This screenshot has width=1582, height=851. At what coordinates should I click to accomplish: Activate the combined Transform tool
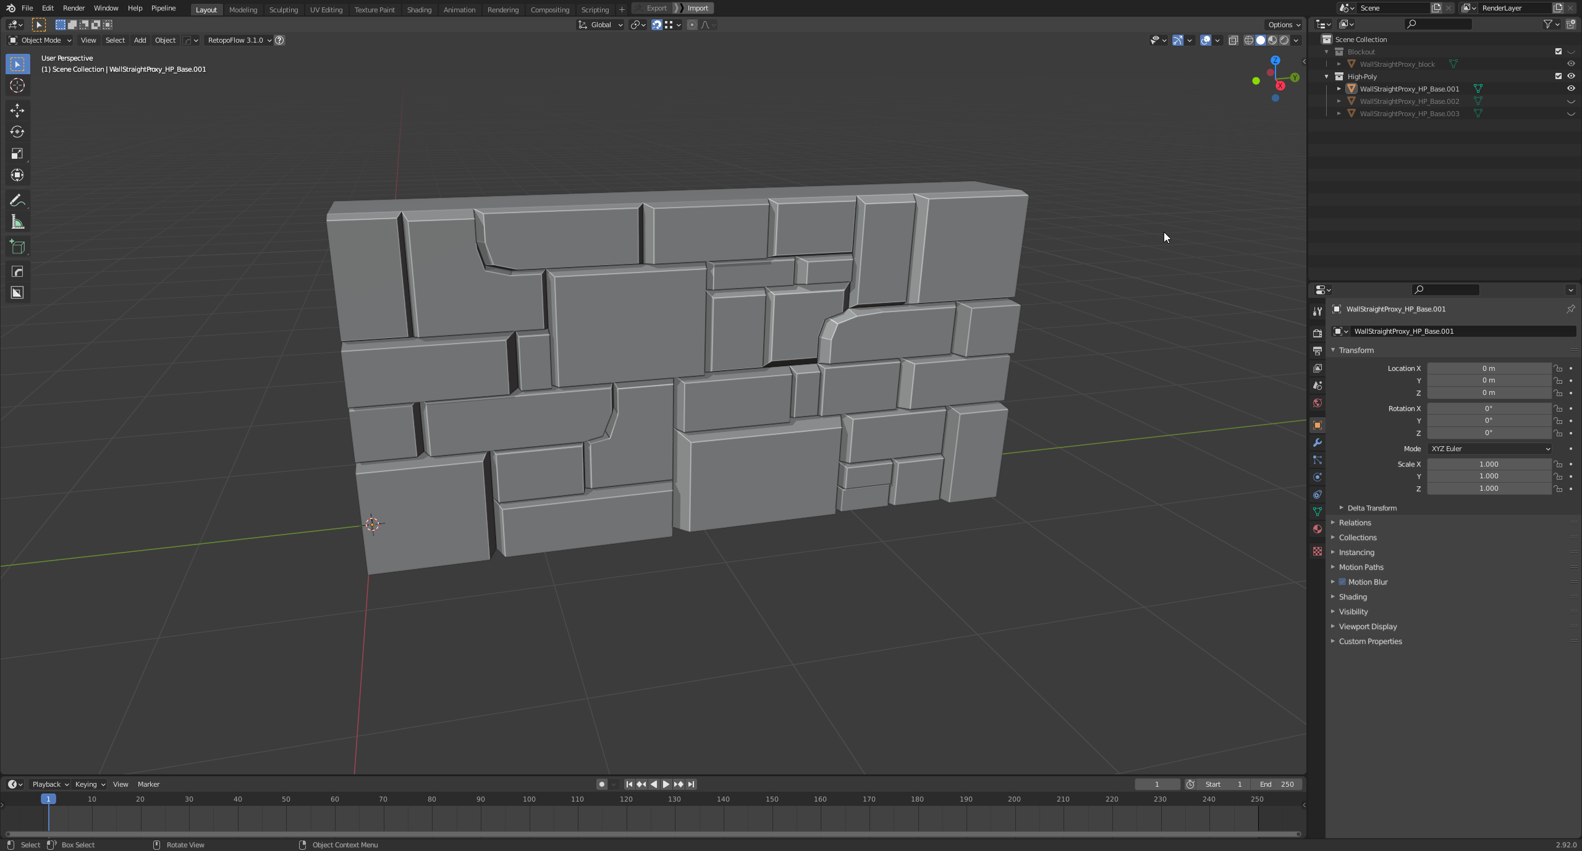(17, 176)
